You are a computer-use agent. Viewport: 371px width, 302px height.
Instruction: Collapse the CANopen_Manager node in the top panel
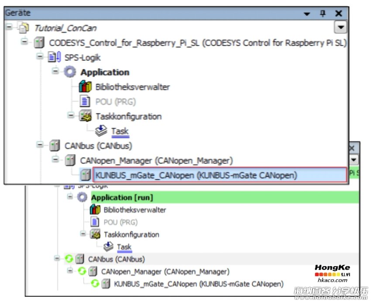(x=55, y=159)
